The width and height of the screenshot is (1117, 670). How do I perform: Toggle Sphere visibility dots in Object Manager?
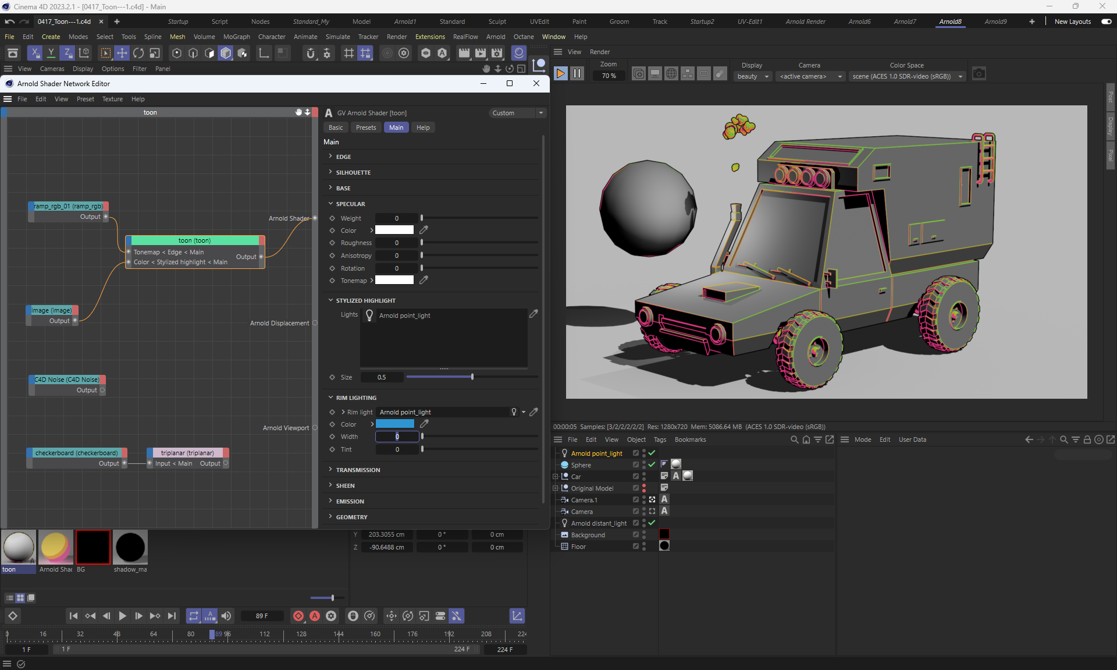tap(644, 465)
